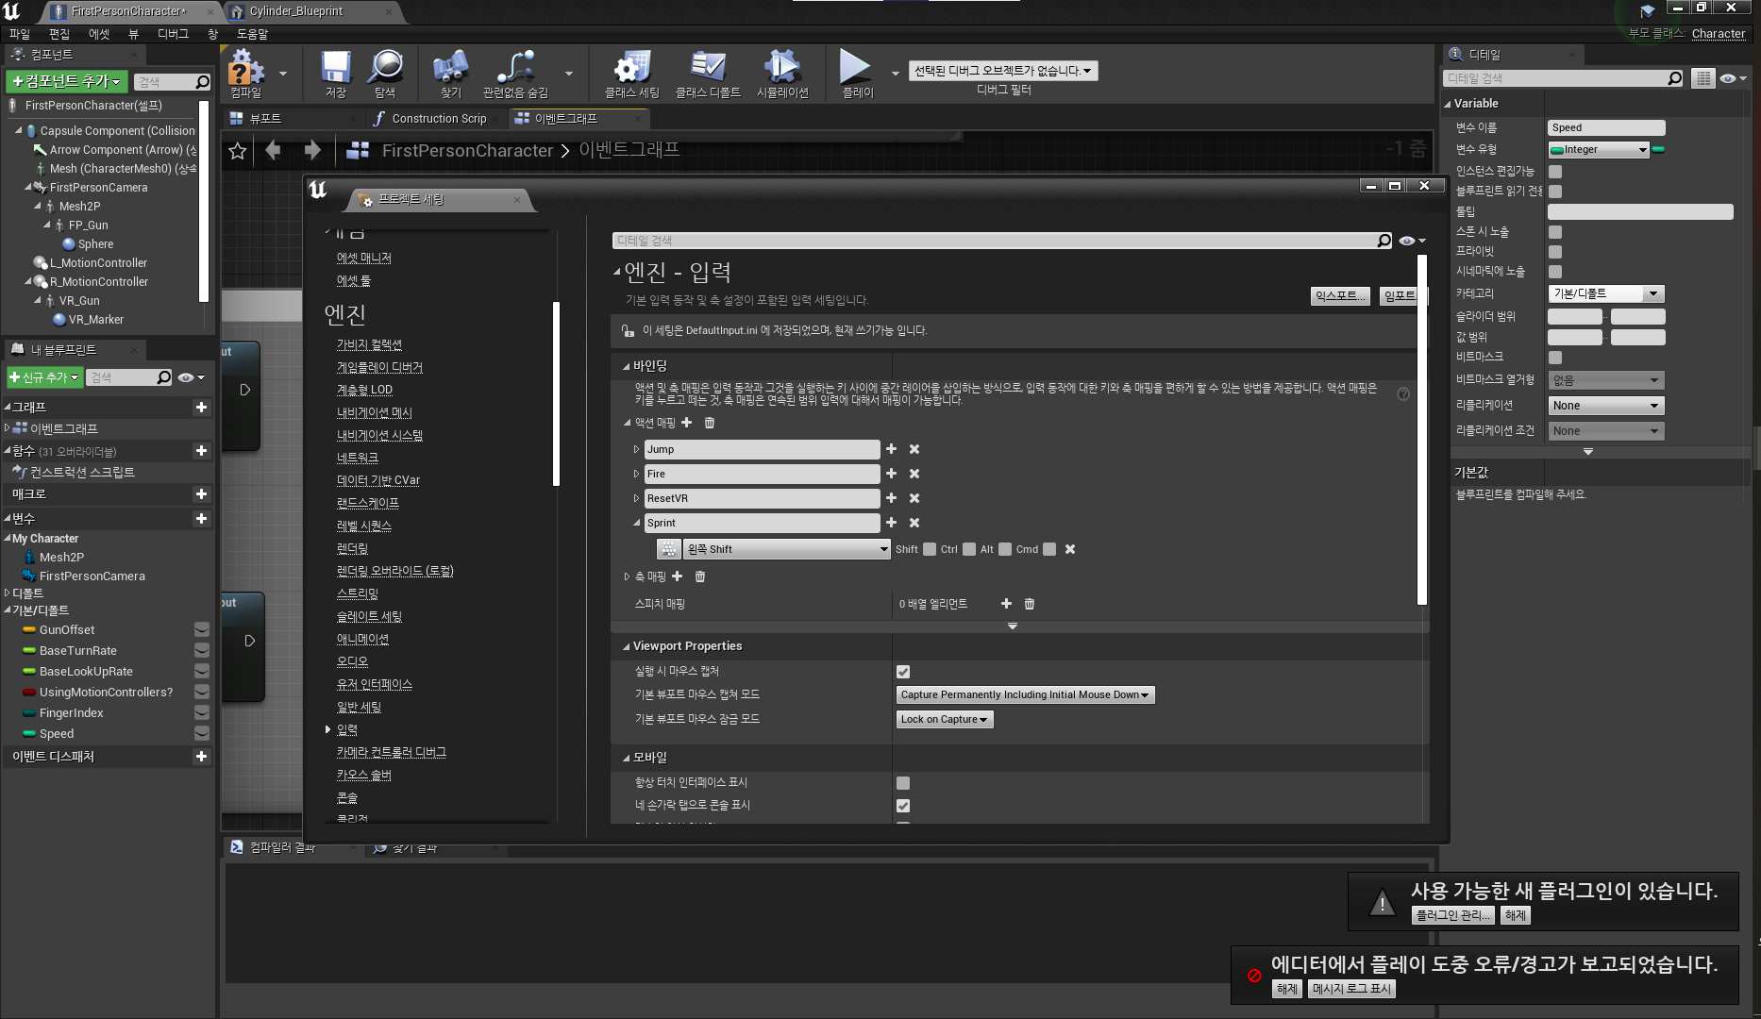Open 리플리케이션 None dropdown
The height and width of the screenshot is (1019, 1761).
(x=1606, y=406)
